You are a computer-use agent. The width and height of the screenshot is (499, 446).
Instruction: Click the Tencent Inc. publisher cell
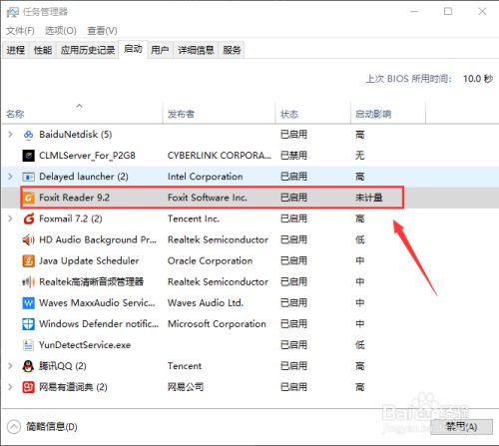click(194, 219)
